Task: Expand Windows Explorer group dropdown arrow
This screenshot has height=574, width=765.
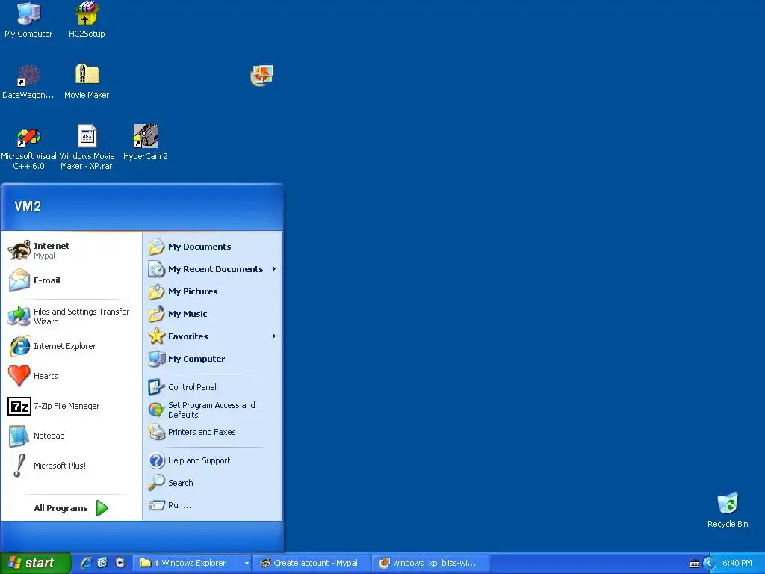Action: (247, 564)
